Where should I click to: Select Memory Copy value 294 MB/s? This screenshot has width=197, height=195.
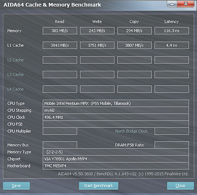[134, 31]
